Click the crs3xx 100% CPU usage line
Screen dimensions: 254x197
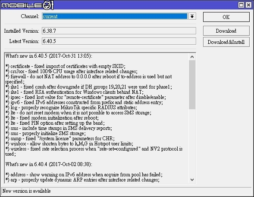click(71, 71)
